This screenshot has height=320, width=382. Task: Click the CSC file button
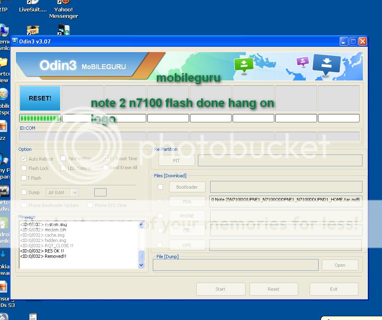[187, 230]
